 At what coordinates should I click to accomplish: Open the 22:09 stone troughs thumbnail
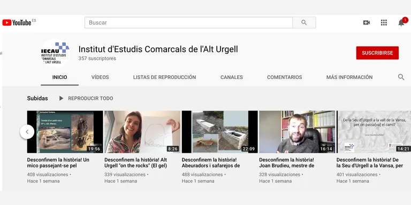(x=219, y=132)
